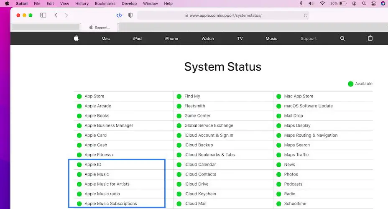Screen dimensions: 388x209
Task: Go to the iPhone section
Action: [171, 38]
